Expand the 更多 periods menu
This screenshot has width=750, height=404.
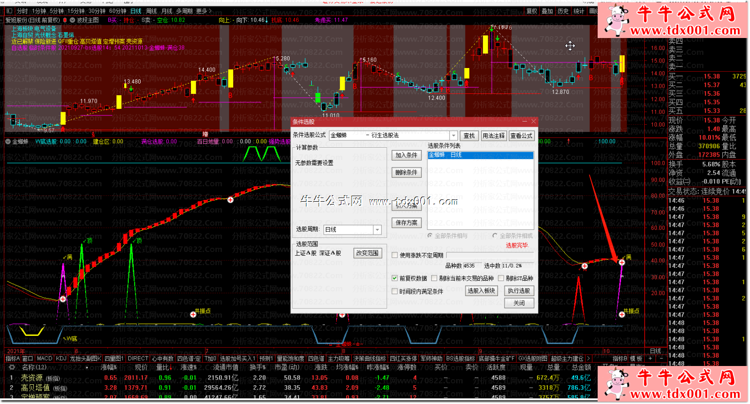[204, 11]
